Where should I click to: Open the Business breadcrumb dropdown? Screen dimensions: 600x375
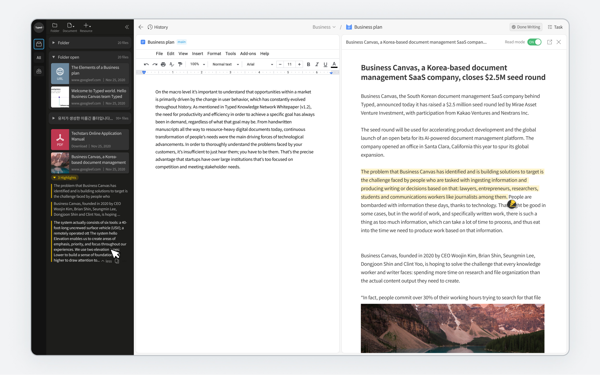point(324,27)
